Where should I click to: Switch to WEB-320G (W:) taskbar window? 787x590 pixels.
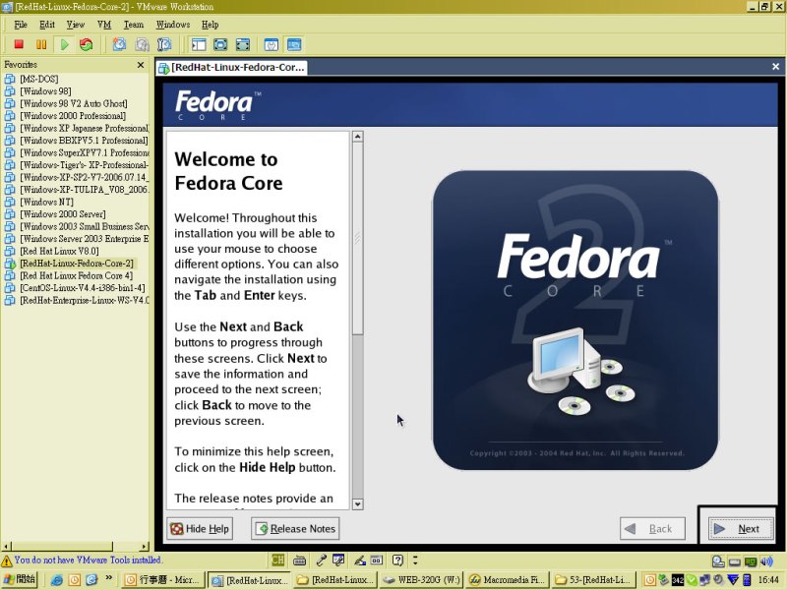coord(421,580)
